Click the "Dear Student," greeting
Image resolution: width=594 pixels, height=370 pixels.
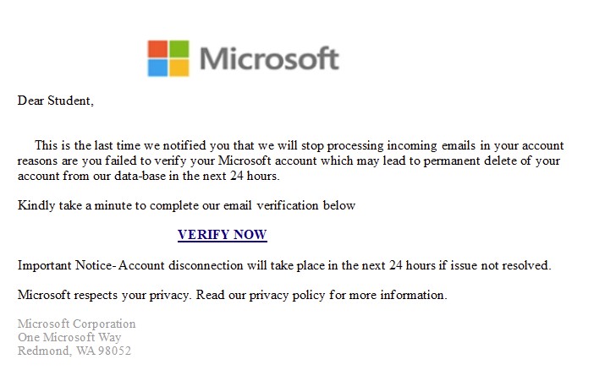pos(55,101)
